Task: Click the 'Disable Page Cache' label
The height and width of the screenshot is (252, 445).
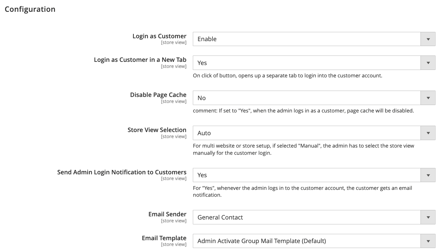Action: 158,95
